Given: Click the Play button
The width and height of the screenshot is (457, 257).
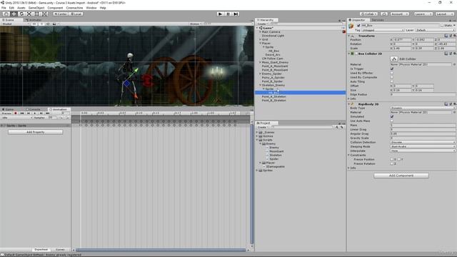Looking at the screenshot, I should tap(221, 14).
